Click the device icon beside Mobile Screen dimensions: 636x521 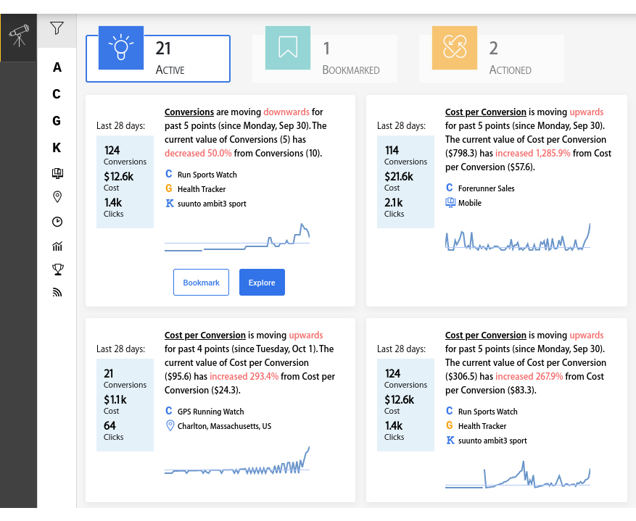[450, 203]
